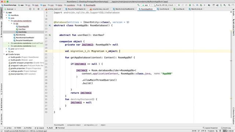Select UserDao file in project tree

point(22,29)
